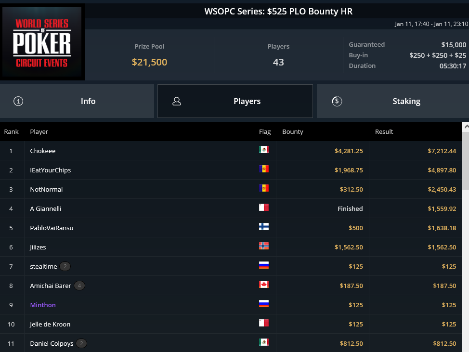This screenshot has height=352, width=469.
Task: Select the Players tab
Action: pos(235,101)
